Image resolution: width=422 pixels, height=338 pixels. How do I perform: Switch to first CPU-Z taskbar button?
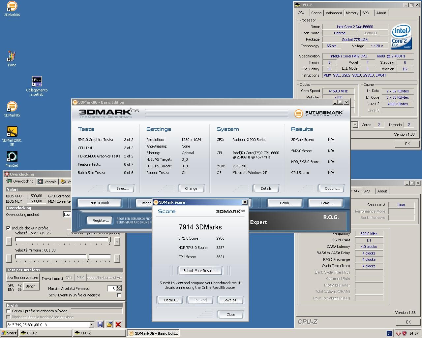click(45, 333)
